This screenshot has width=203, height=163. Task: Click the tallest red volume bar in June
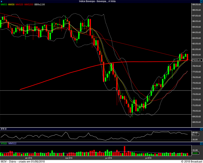click(125, 151)
